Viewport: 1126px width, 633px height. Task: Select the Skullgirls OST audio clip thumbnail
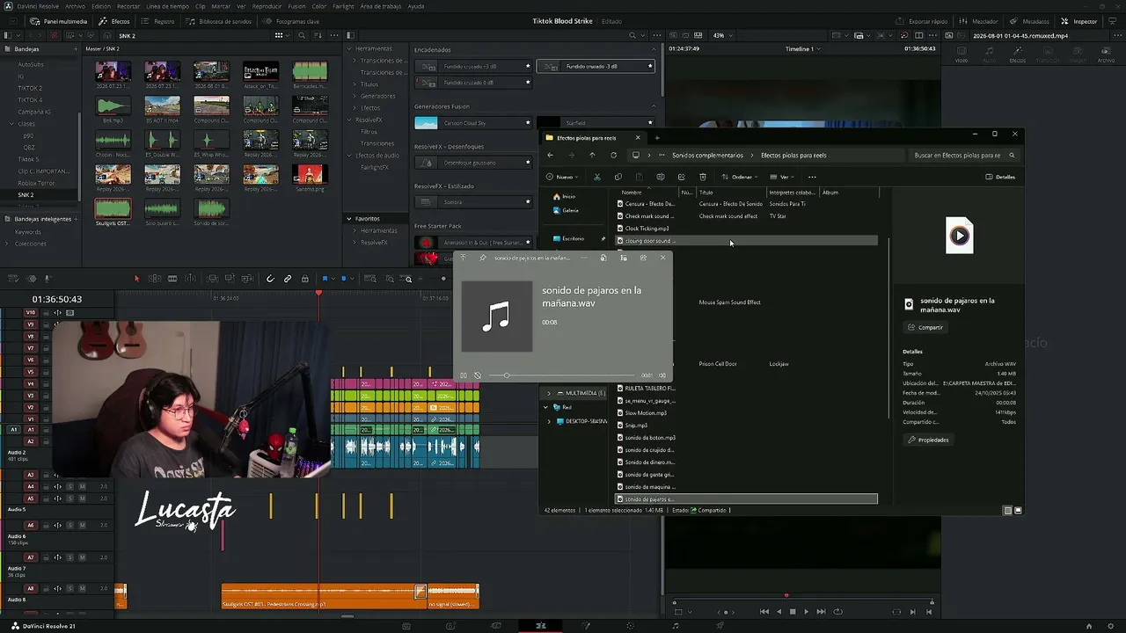click(113, 208)
